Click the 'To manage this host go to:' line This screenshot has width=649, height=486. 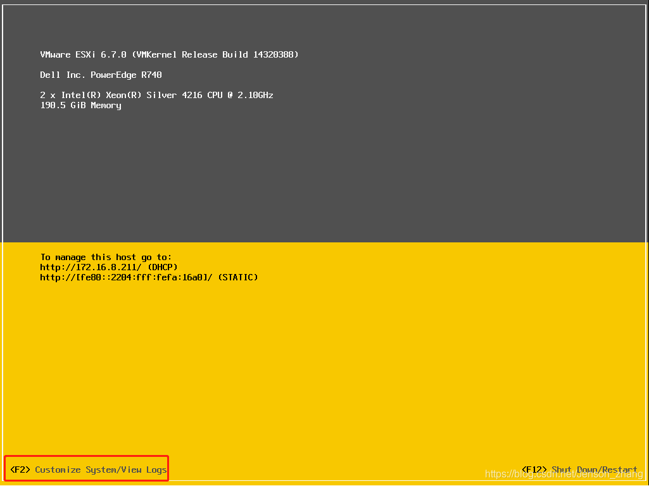coord(106,258)
